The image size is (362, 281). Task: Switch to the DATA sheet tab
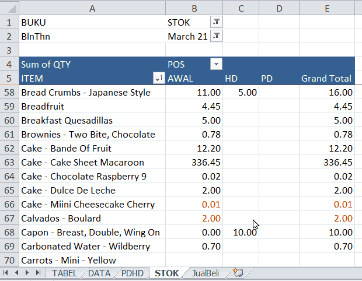point(99,273)
